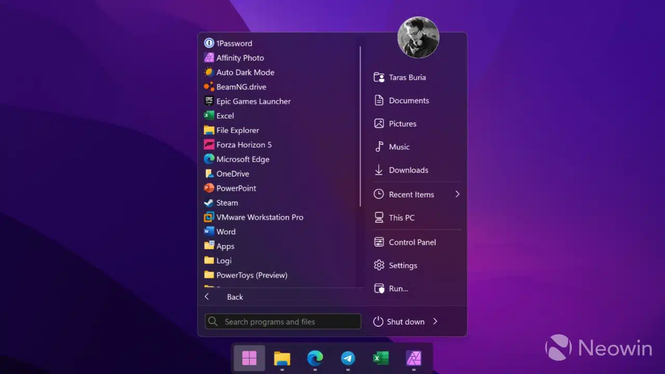Open Auto Dark Mode app
Viewport: 665px width, 374px height.
[239, 72]
